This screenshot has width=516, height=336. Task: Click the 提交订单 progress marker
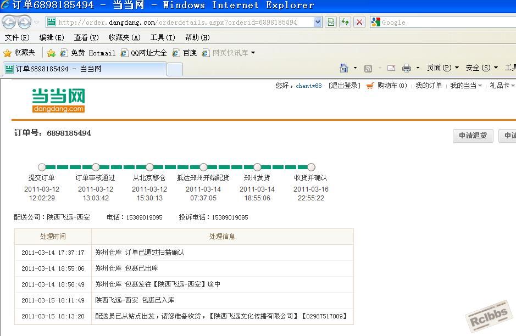(x=42, y=167)
